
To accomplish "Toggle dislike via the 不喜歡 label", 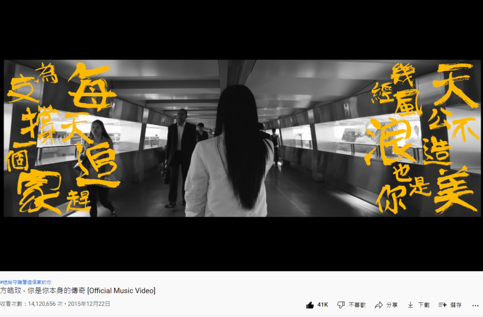I will tap(357, 305).
